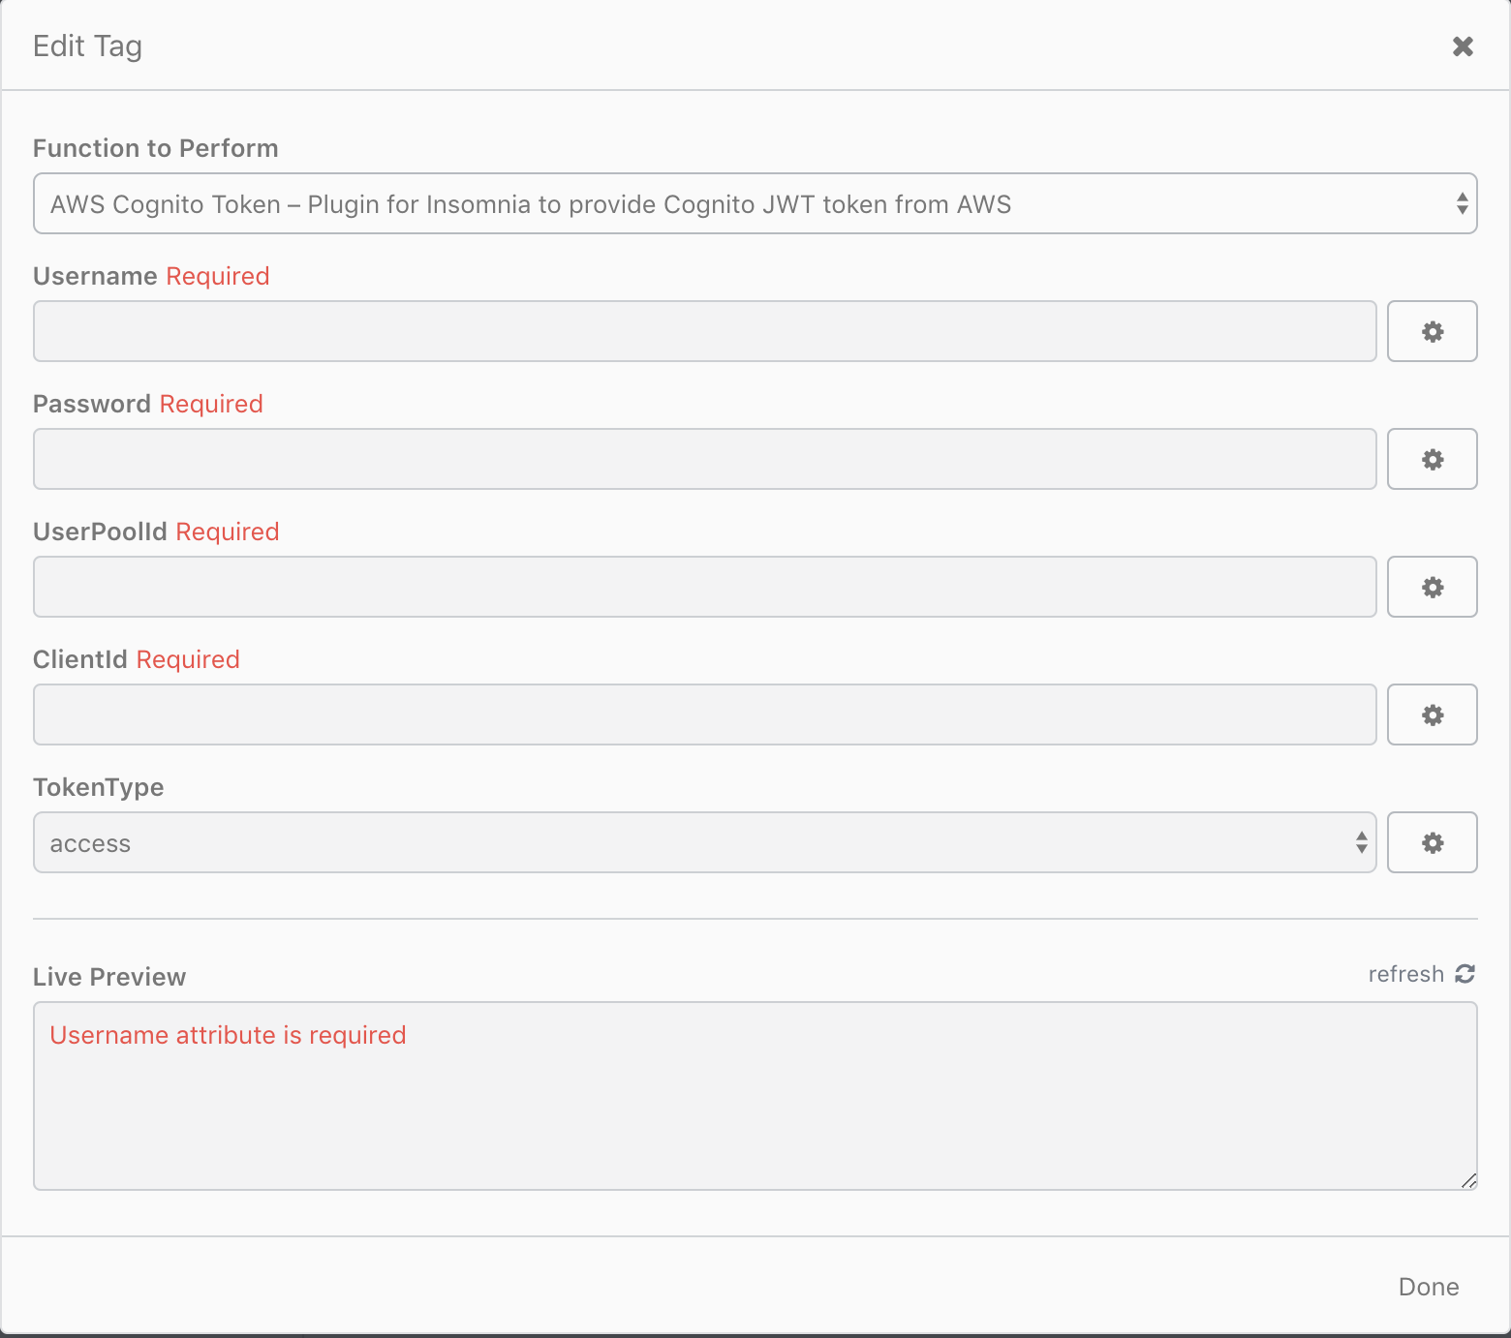Screen dimensions: 1511x1338
Task: Select the ClientId input field
Action: 705,715
